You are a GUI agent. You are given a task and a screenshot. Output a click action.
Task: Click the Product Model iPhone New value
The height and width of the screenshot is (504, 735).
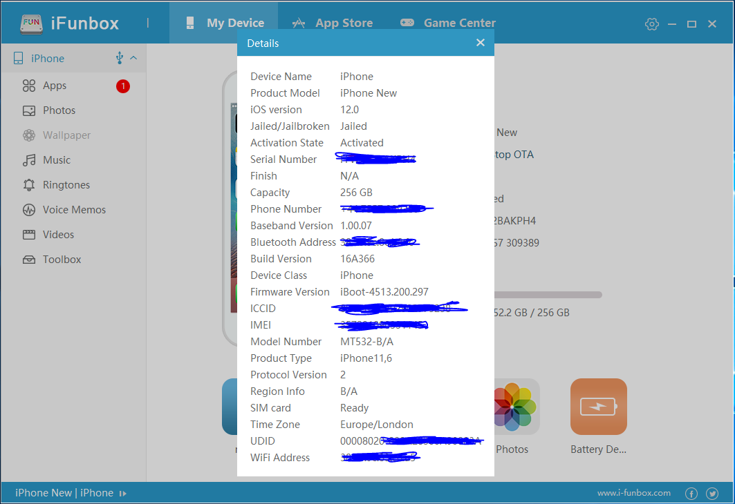pyautogui.click(x=369, y=93)
